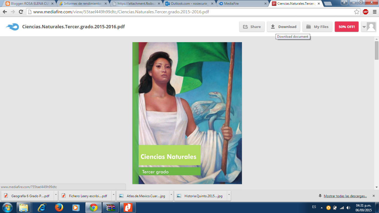Switch to Outlook.com tab
This screenshot has width=379, height=213.
(x=189, y=4)
